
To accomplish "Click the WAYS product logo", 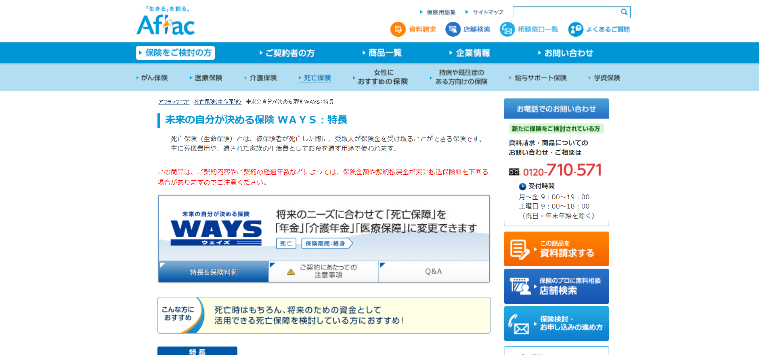I will click(x=216, y=228).
